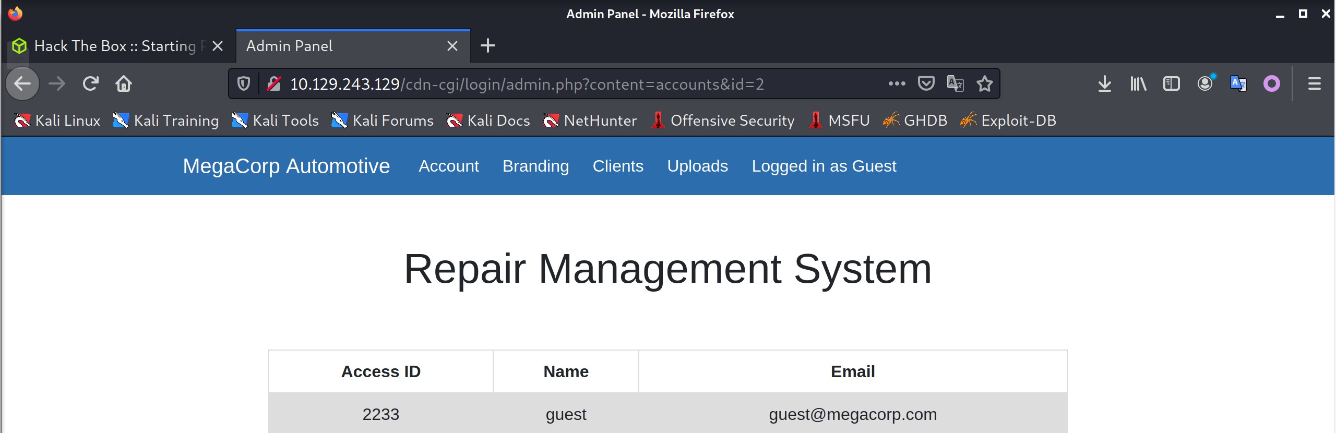Open a new tab

click(488, 46)
